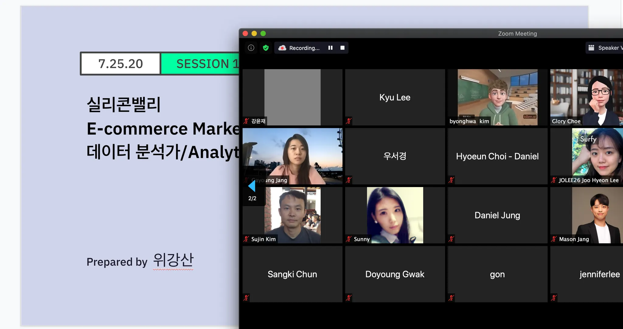Click the green encryption shield icon
Screen dimensions: 623x329
[266, 48]
